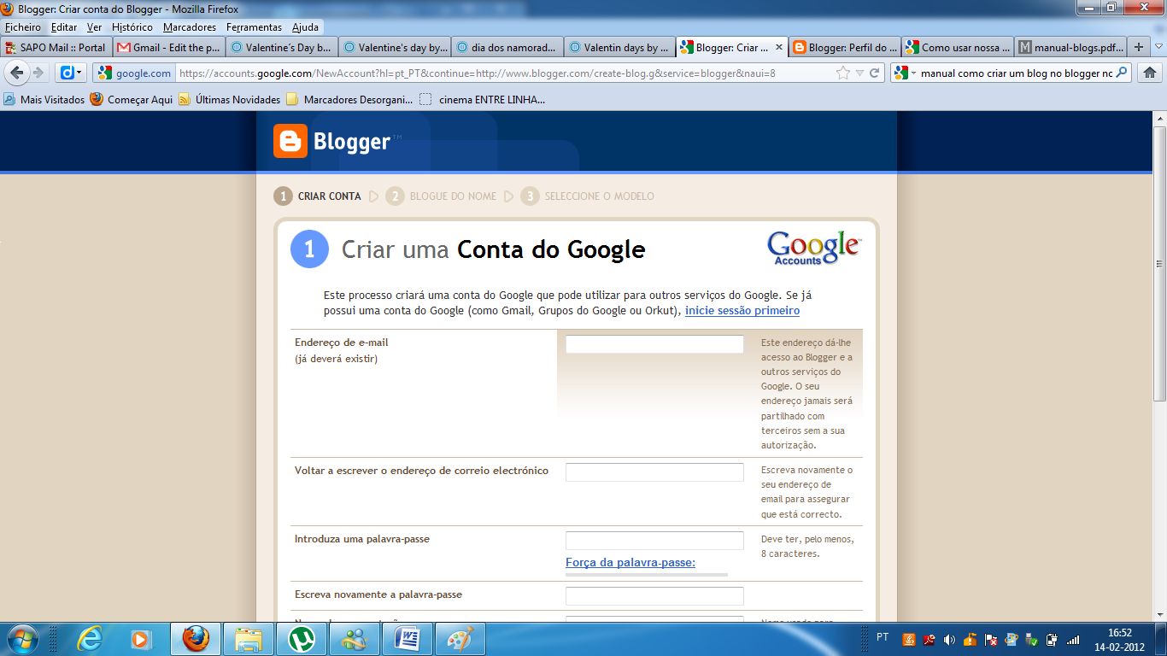Open a new tab with plus button

tap(1138, 47)
